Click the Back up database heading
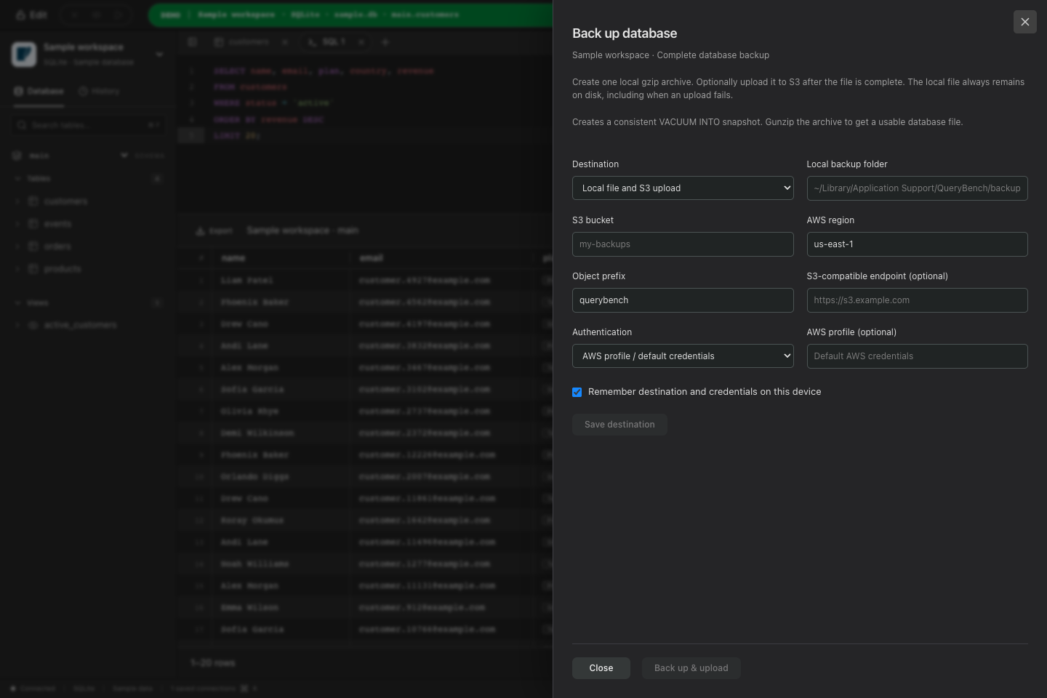The height and width of the screenshot is (698, 1047). [625, 33]
